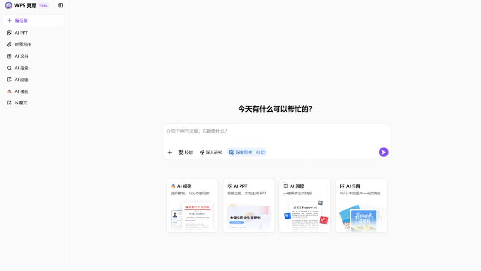
Task: Open the 技能 skills option
Action: [x=186, y=152]
